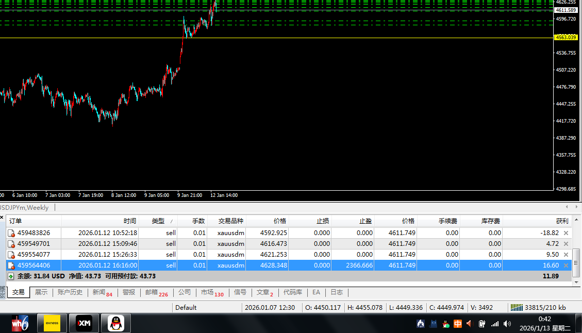This screenshot has width=582, height=333.
Task: Sort the order list by 时间 header
Action: (x=129, y=221)
